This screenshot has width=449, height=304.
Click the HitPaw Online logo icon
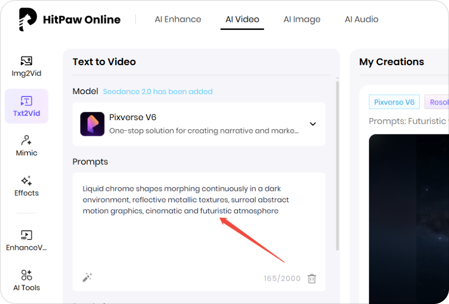click(28, 19)
